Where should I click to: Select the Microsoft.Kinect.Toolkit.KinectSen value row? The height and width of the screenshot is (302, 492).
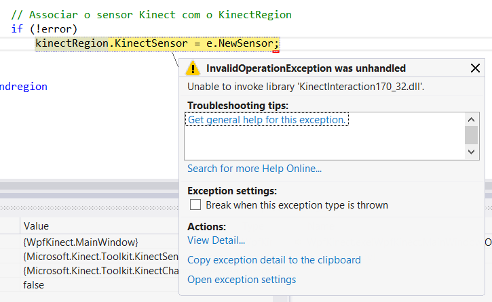click(x=100, y=257)
